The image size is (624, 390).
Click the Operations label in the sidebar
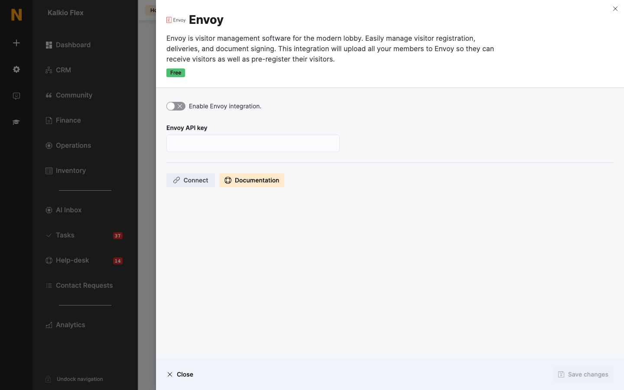click(x=74, y=146)
